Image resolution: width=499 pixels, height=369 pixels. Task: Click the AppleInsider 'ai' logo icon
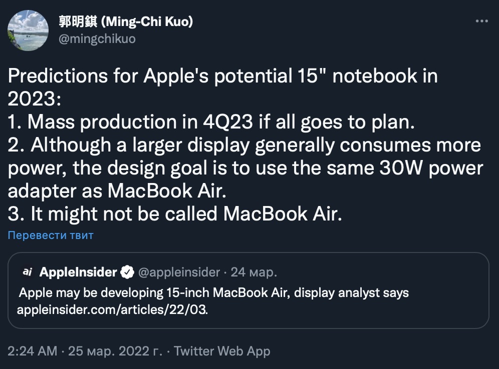click(x=28, y=272)
